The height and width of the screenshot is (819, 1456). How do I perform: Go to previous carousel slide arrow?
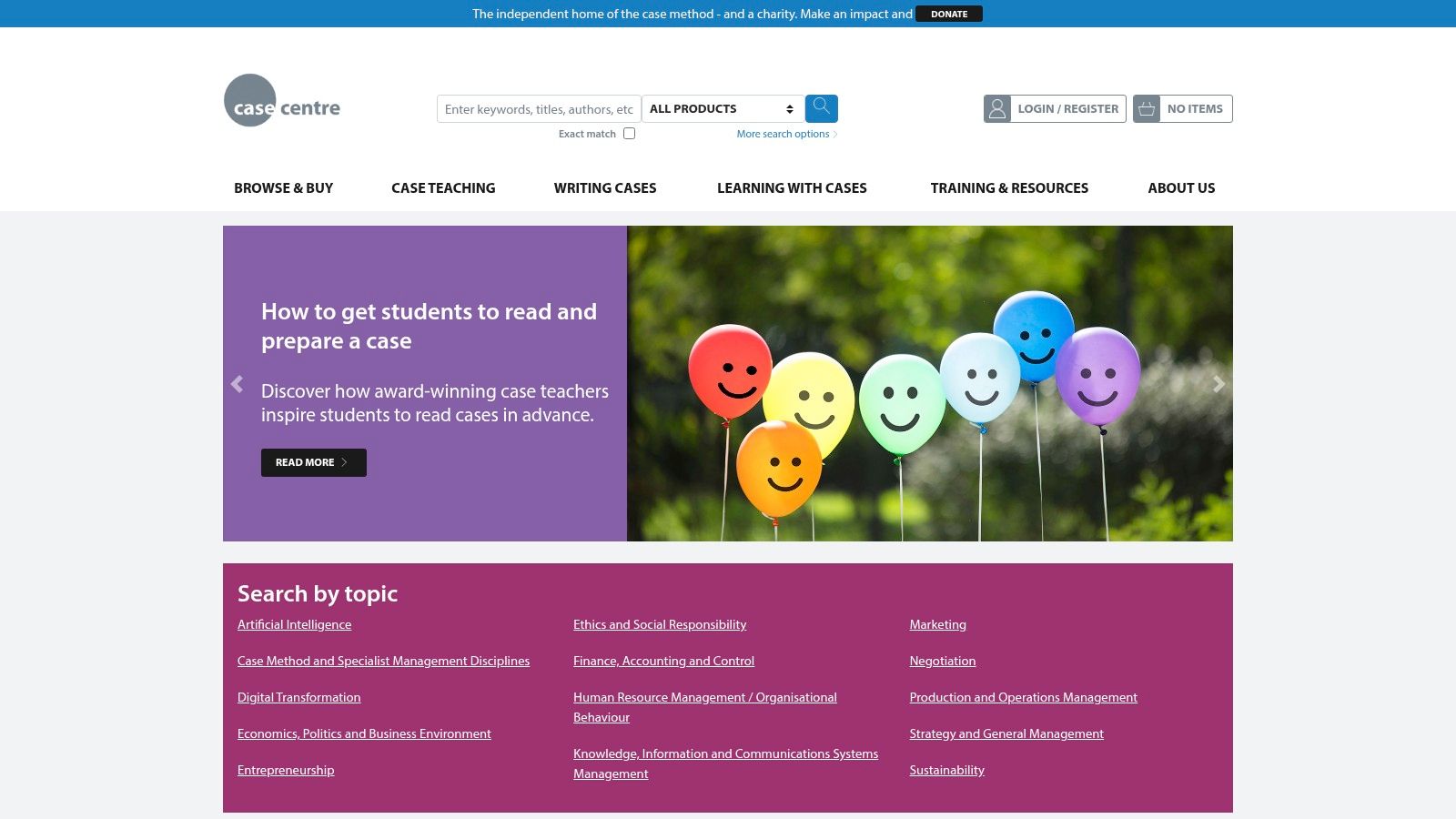(x=238, y=384)
